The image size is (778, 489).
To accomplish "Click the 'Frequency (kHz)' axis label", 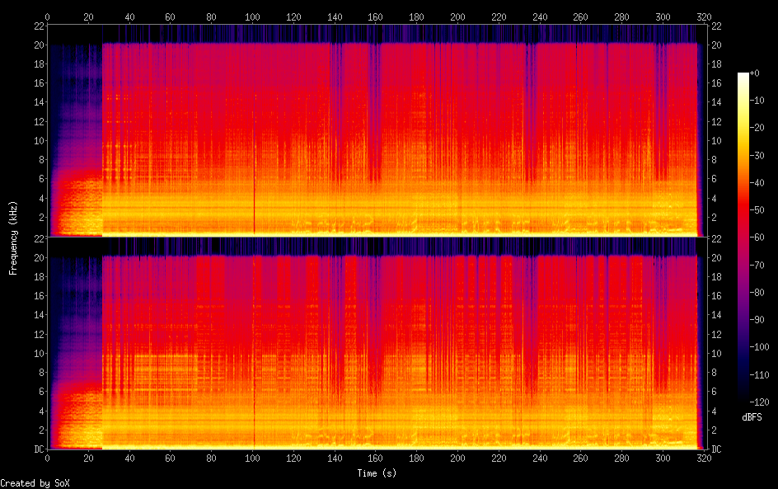I will point(13,237).
